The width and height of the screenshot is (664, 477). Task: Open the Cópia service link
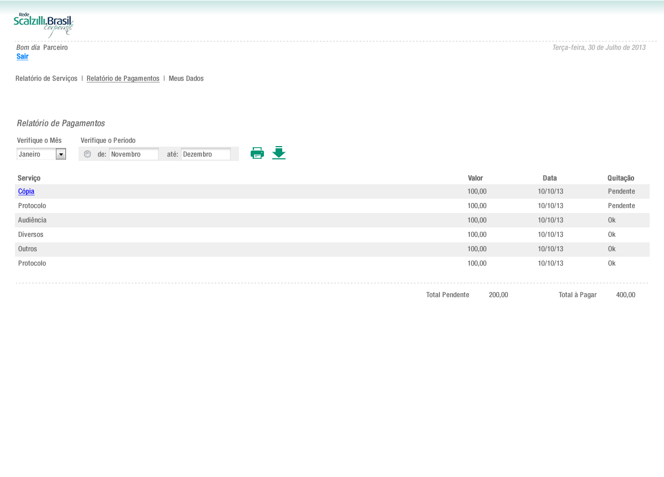coord(26,191)
